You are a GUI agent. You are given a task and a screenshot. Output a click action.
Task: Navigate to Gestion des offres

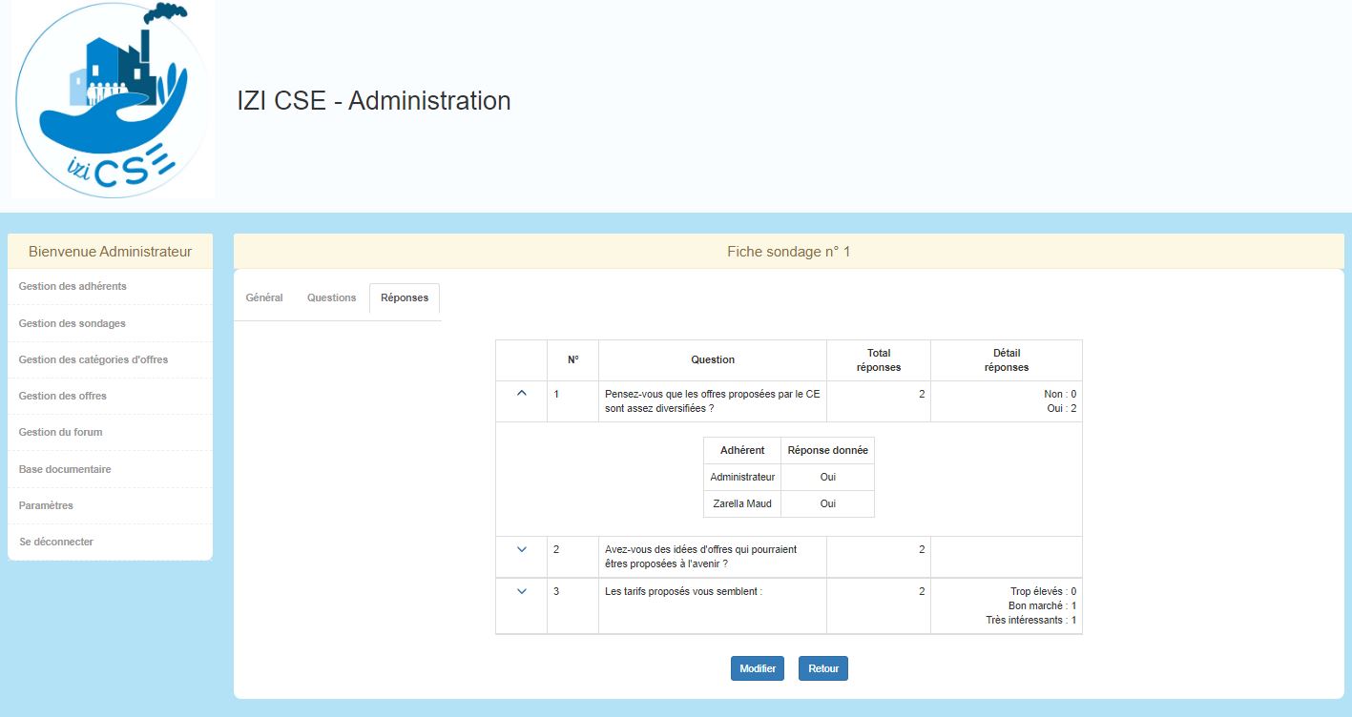63,396
